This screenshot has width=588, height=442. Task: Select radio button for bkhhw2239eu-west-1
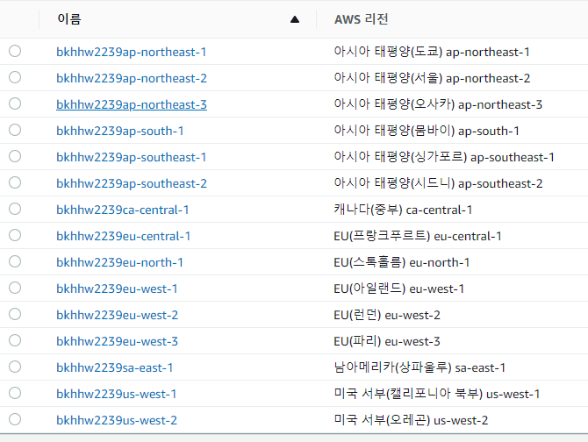[x=15, y=288]
